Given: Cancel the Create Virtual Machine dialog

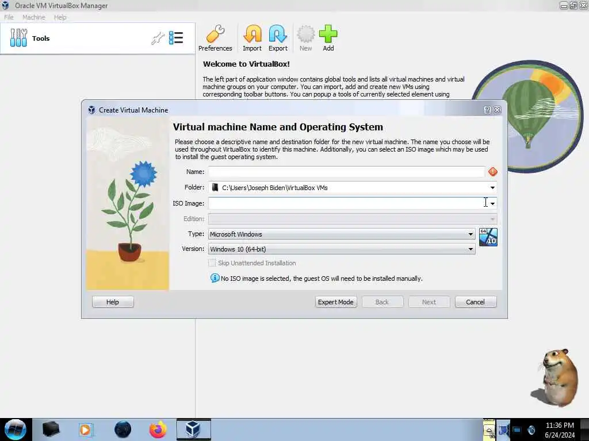Looking at the screenshot, I should (x=476, y=302).
